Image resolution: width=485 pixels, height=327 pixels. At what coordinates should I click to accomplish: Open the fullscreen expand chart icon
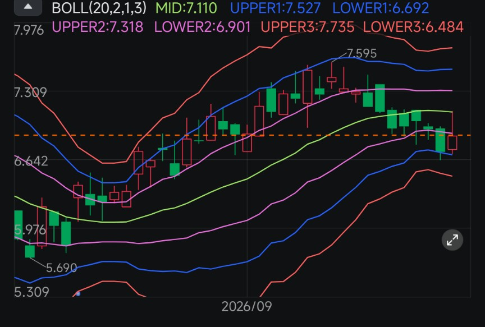coord(452,240)
